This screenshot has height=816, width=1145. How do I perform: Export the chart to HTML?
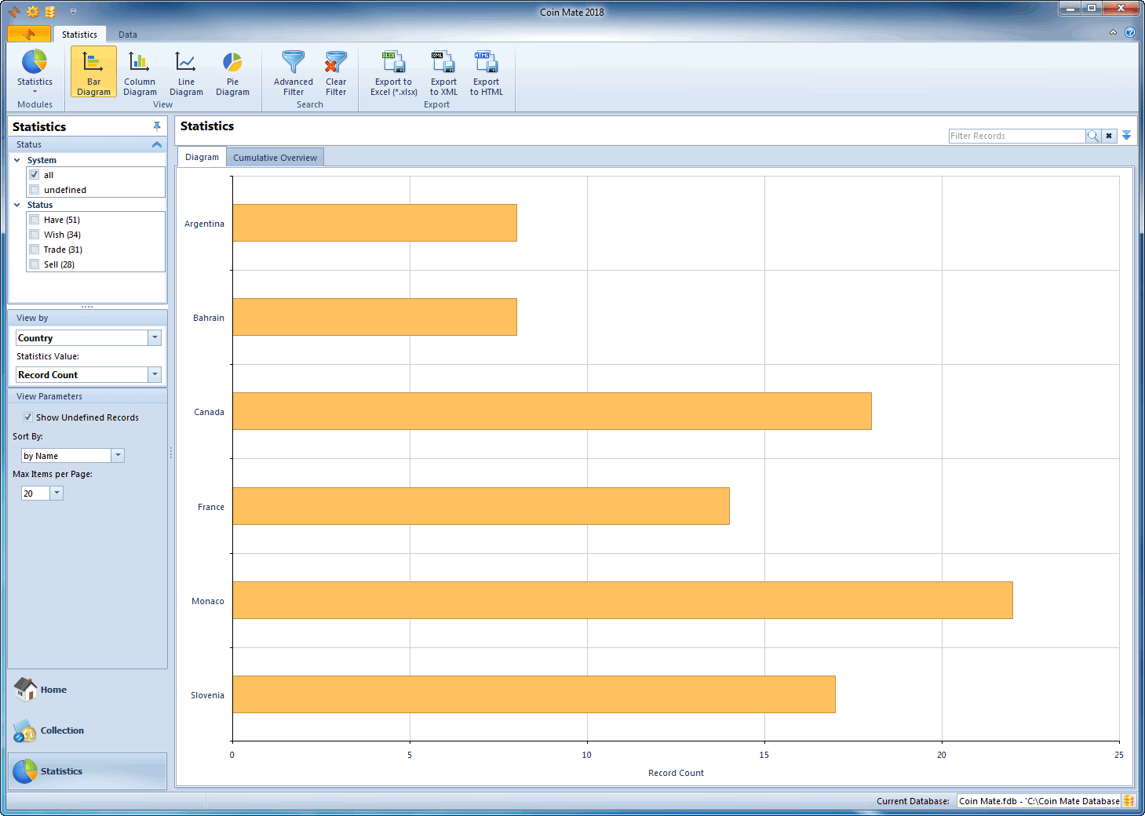pos(486,72)
